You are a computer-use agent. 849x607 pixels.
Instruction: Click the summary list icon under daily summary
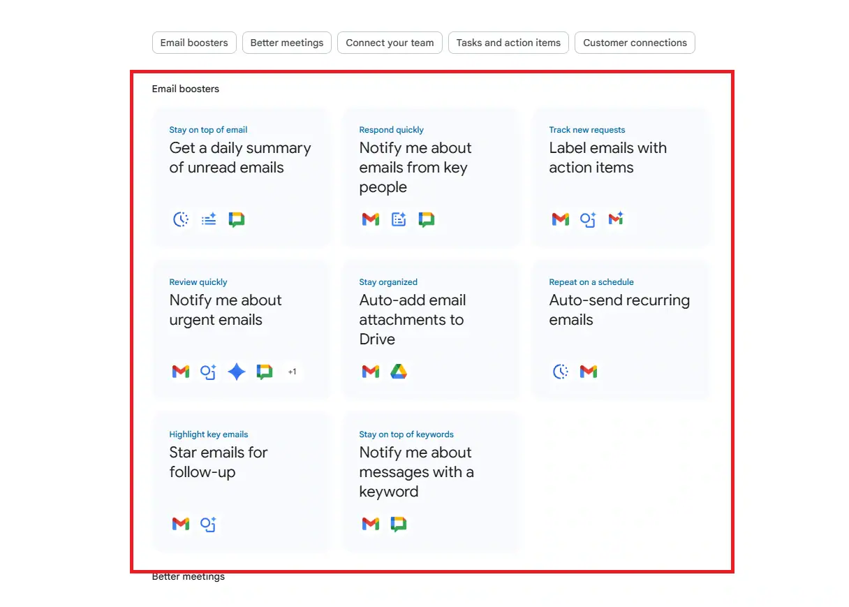tap(208, 219)
